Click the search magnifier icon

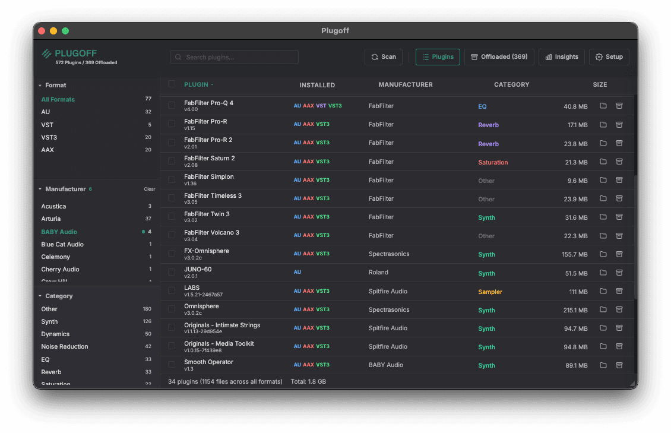pos(178,57)
